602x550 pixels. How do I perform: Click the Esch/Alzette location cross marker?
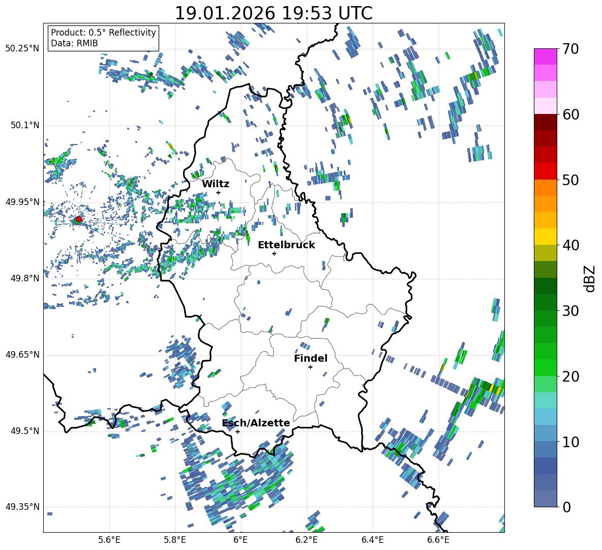click(237, 431)
